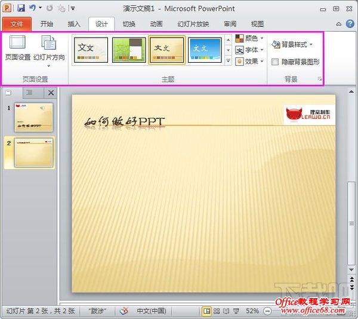Collapse the ribbon with the caret icon
Viewport: 358px width, 319px height.
[x=339, y=24]
